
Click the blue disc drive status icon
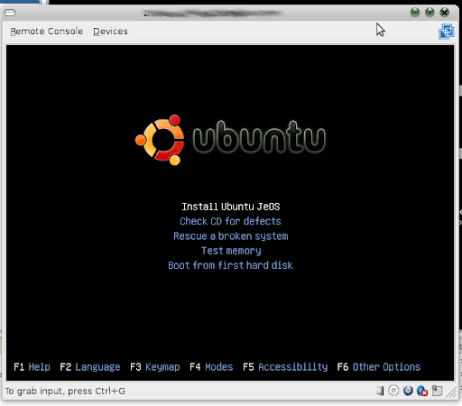(x=408, y=391)
